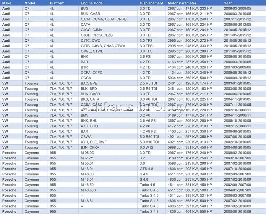The height and width of the screenshot is (214, 266).
Task: Select the 5.0 V10 TDI displacement cell
Action: tap(149, 142)
